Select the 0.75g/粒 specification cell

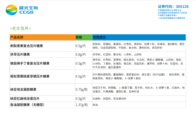[x=84, y=90]
